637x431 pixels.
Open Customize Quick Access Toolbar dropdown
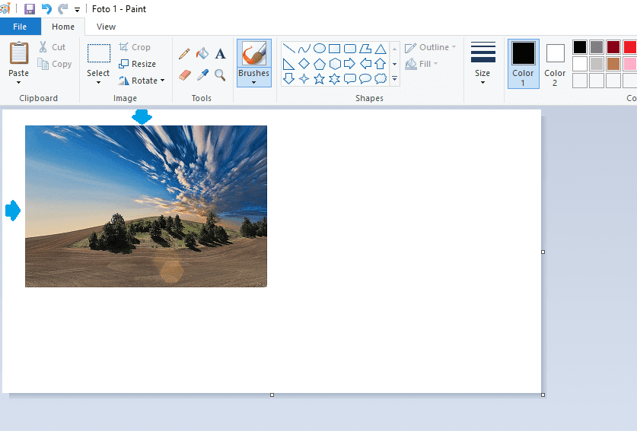pyautogui.click(x=77, y=10)
